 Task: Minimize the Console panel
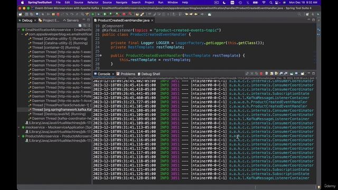[308, 73]
